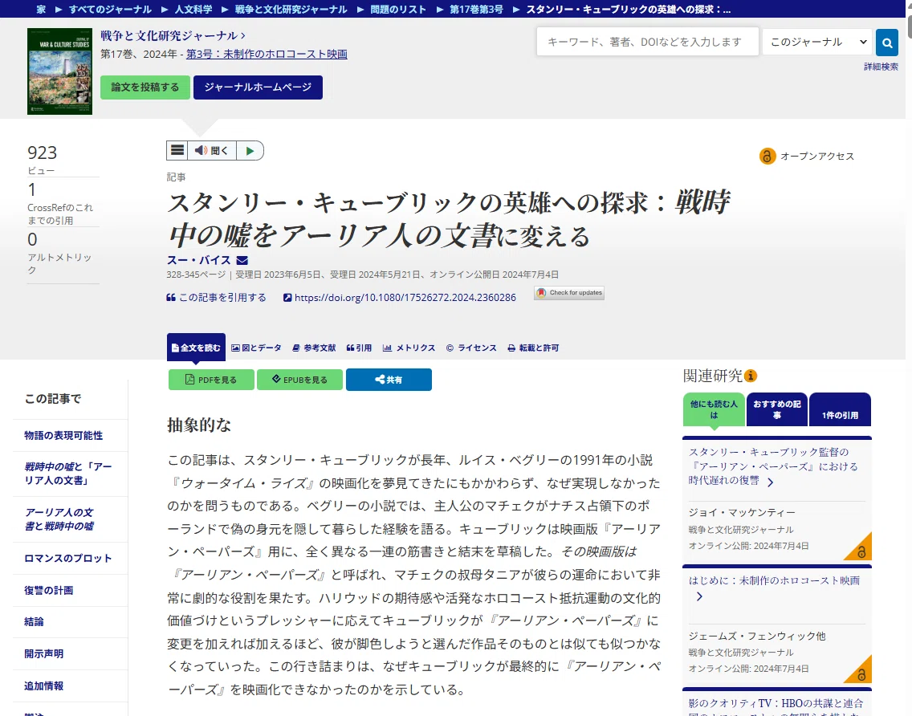Image resolution: width=912 pixels, height=716 pixels.
Task: Click the 923 ビュー metric
Action: pyautogui.click(x=43, y=159)
